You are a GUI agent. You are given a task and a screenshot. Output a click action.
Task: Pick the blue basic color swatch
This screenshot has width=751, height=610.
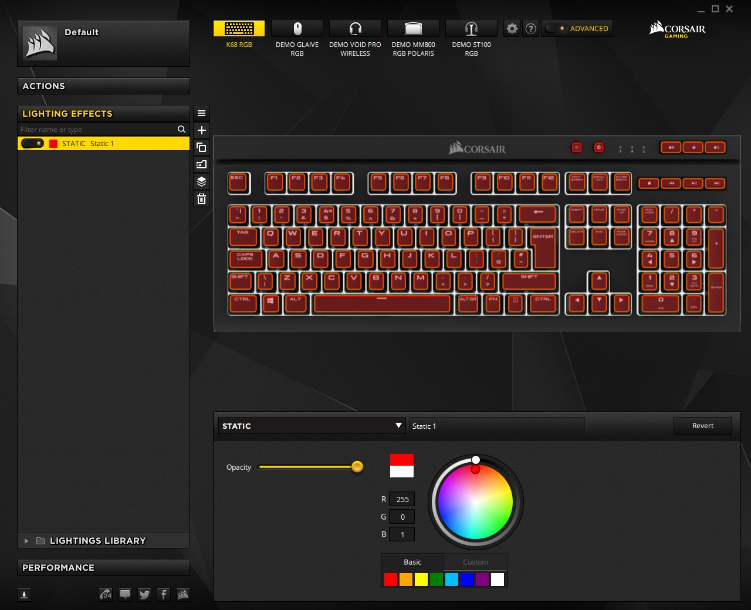tap(467, 579)
